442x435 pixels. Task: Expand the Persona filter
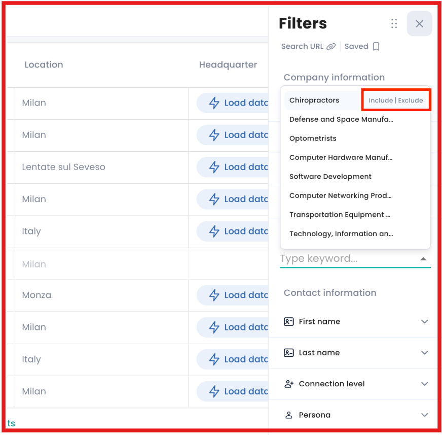[x=425, y=415]
